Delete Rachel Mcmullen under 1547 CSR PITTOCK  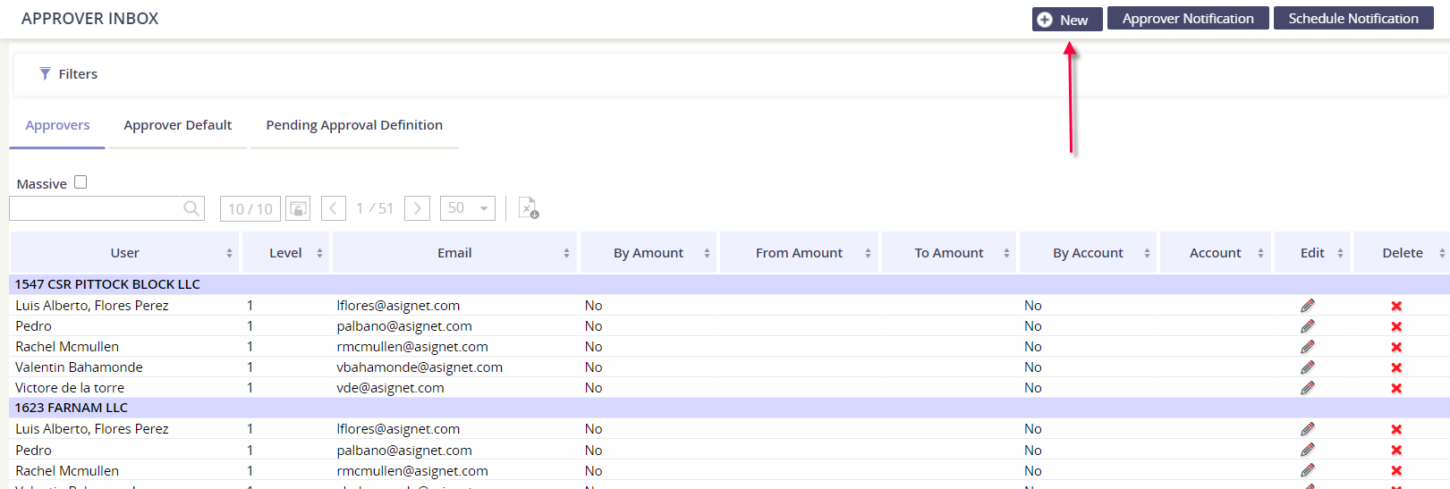coord(1395,347)
